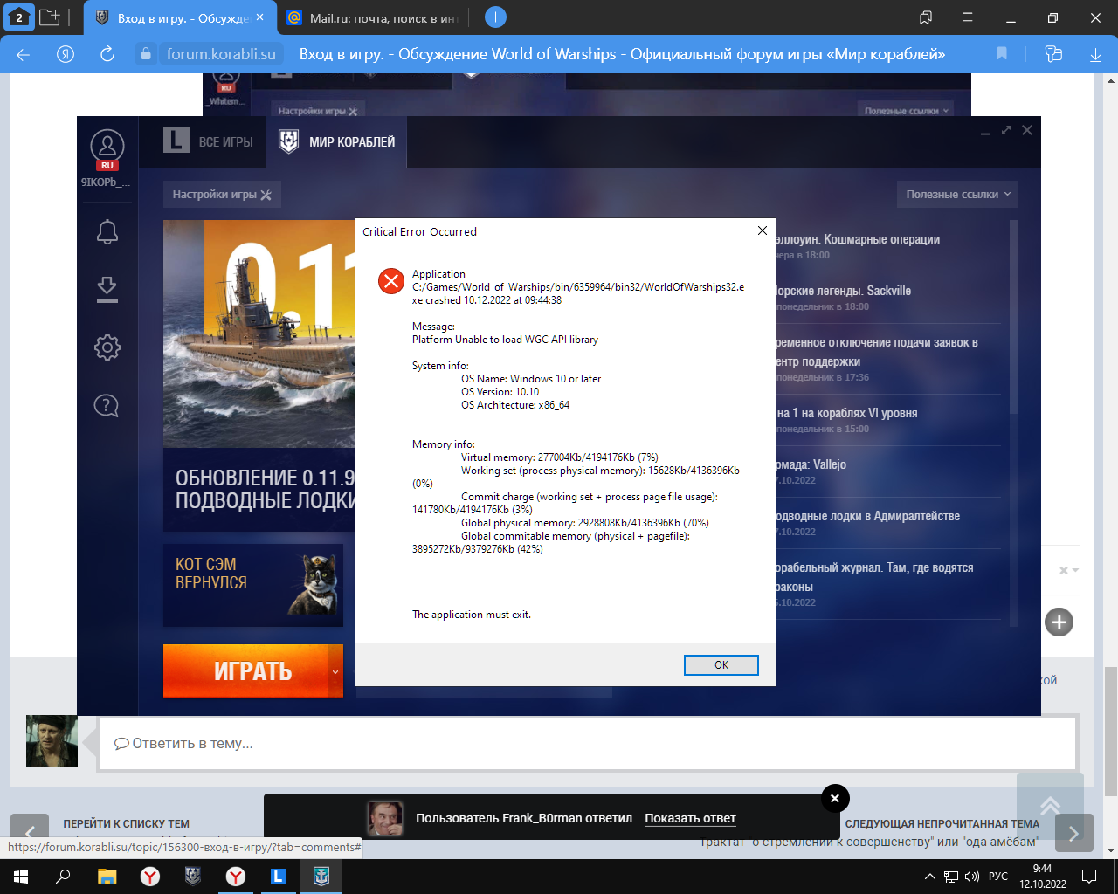The image size is (1118, 894).
Task: Click OK in Critical Error dialog
Action: click(x=721, y=665)
